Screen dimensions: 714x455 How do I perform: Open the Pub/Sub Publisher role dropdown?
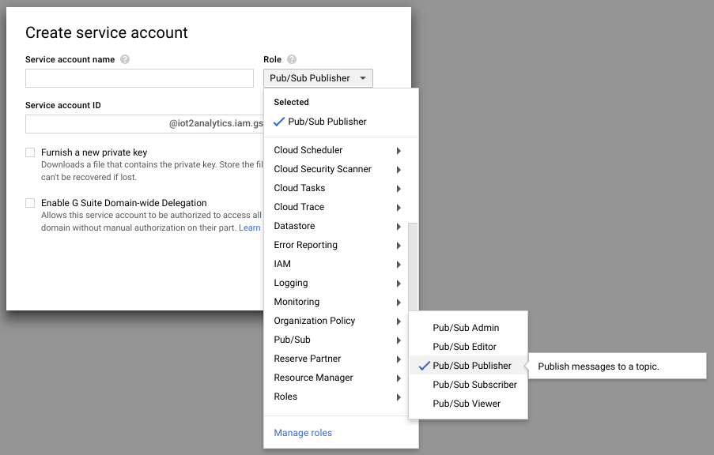(x=318, y=78)
